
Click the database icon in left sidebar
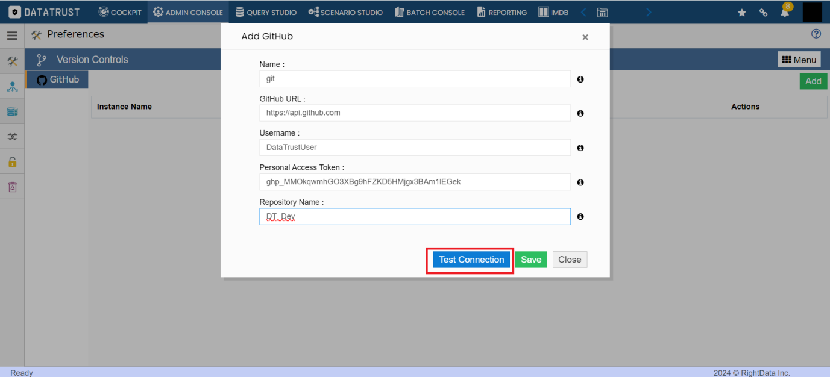(12, 111)
